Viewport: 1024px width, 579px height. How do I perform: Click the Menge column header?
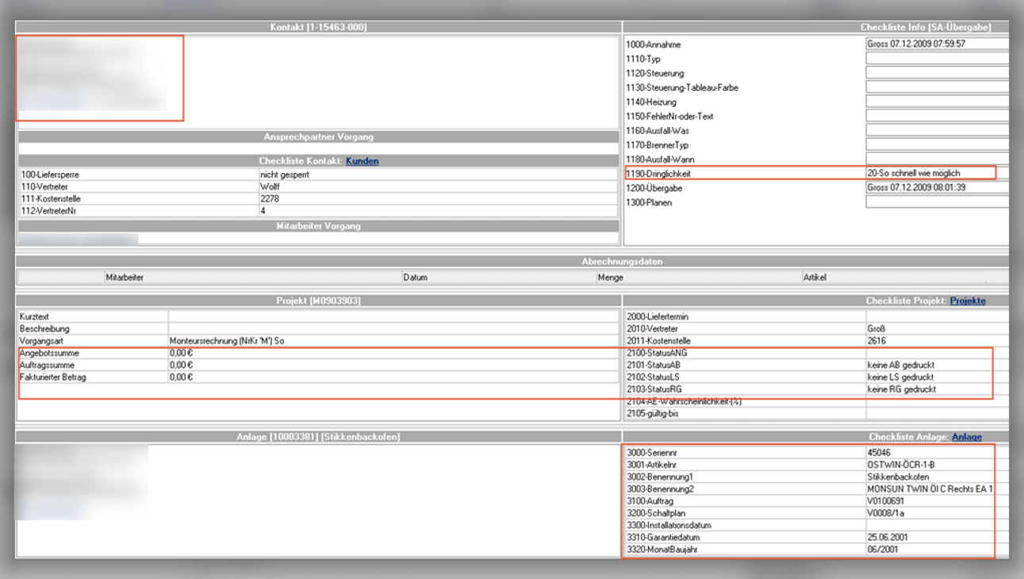click(x=610, y=278)
